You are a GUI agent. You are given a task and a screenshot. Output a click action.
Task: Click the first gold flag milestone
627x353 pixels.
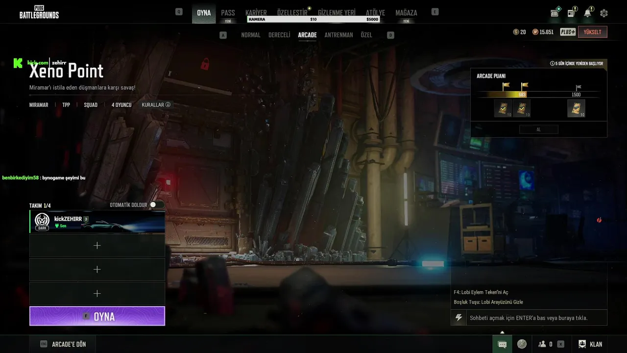tap(506, 86)
